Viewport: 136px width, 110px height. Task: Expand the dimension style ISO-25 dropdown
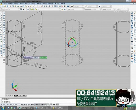97,6
